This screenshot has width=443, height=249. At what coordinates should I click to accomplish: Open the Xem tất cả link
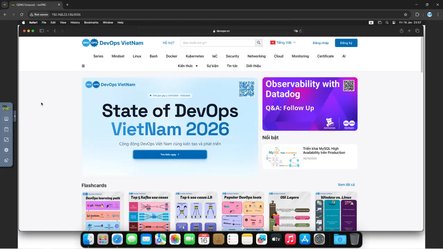pos(346,185)
